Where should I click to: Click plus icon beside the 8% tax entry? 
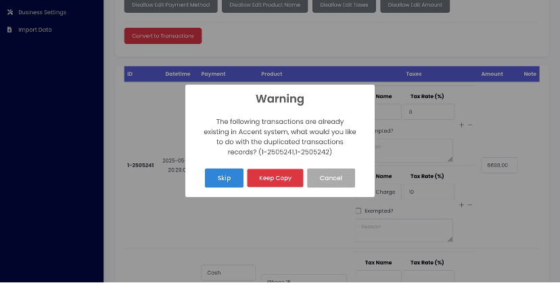click(461, 125)
